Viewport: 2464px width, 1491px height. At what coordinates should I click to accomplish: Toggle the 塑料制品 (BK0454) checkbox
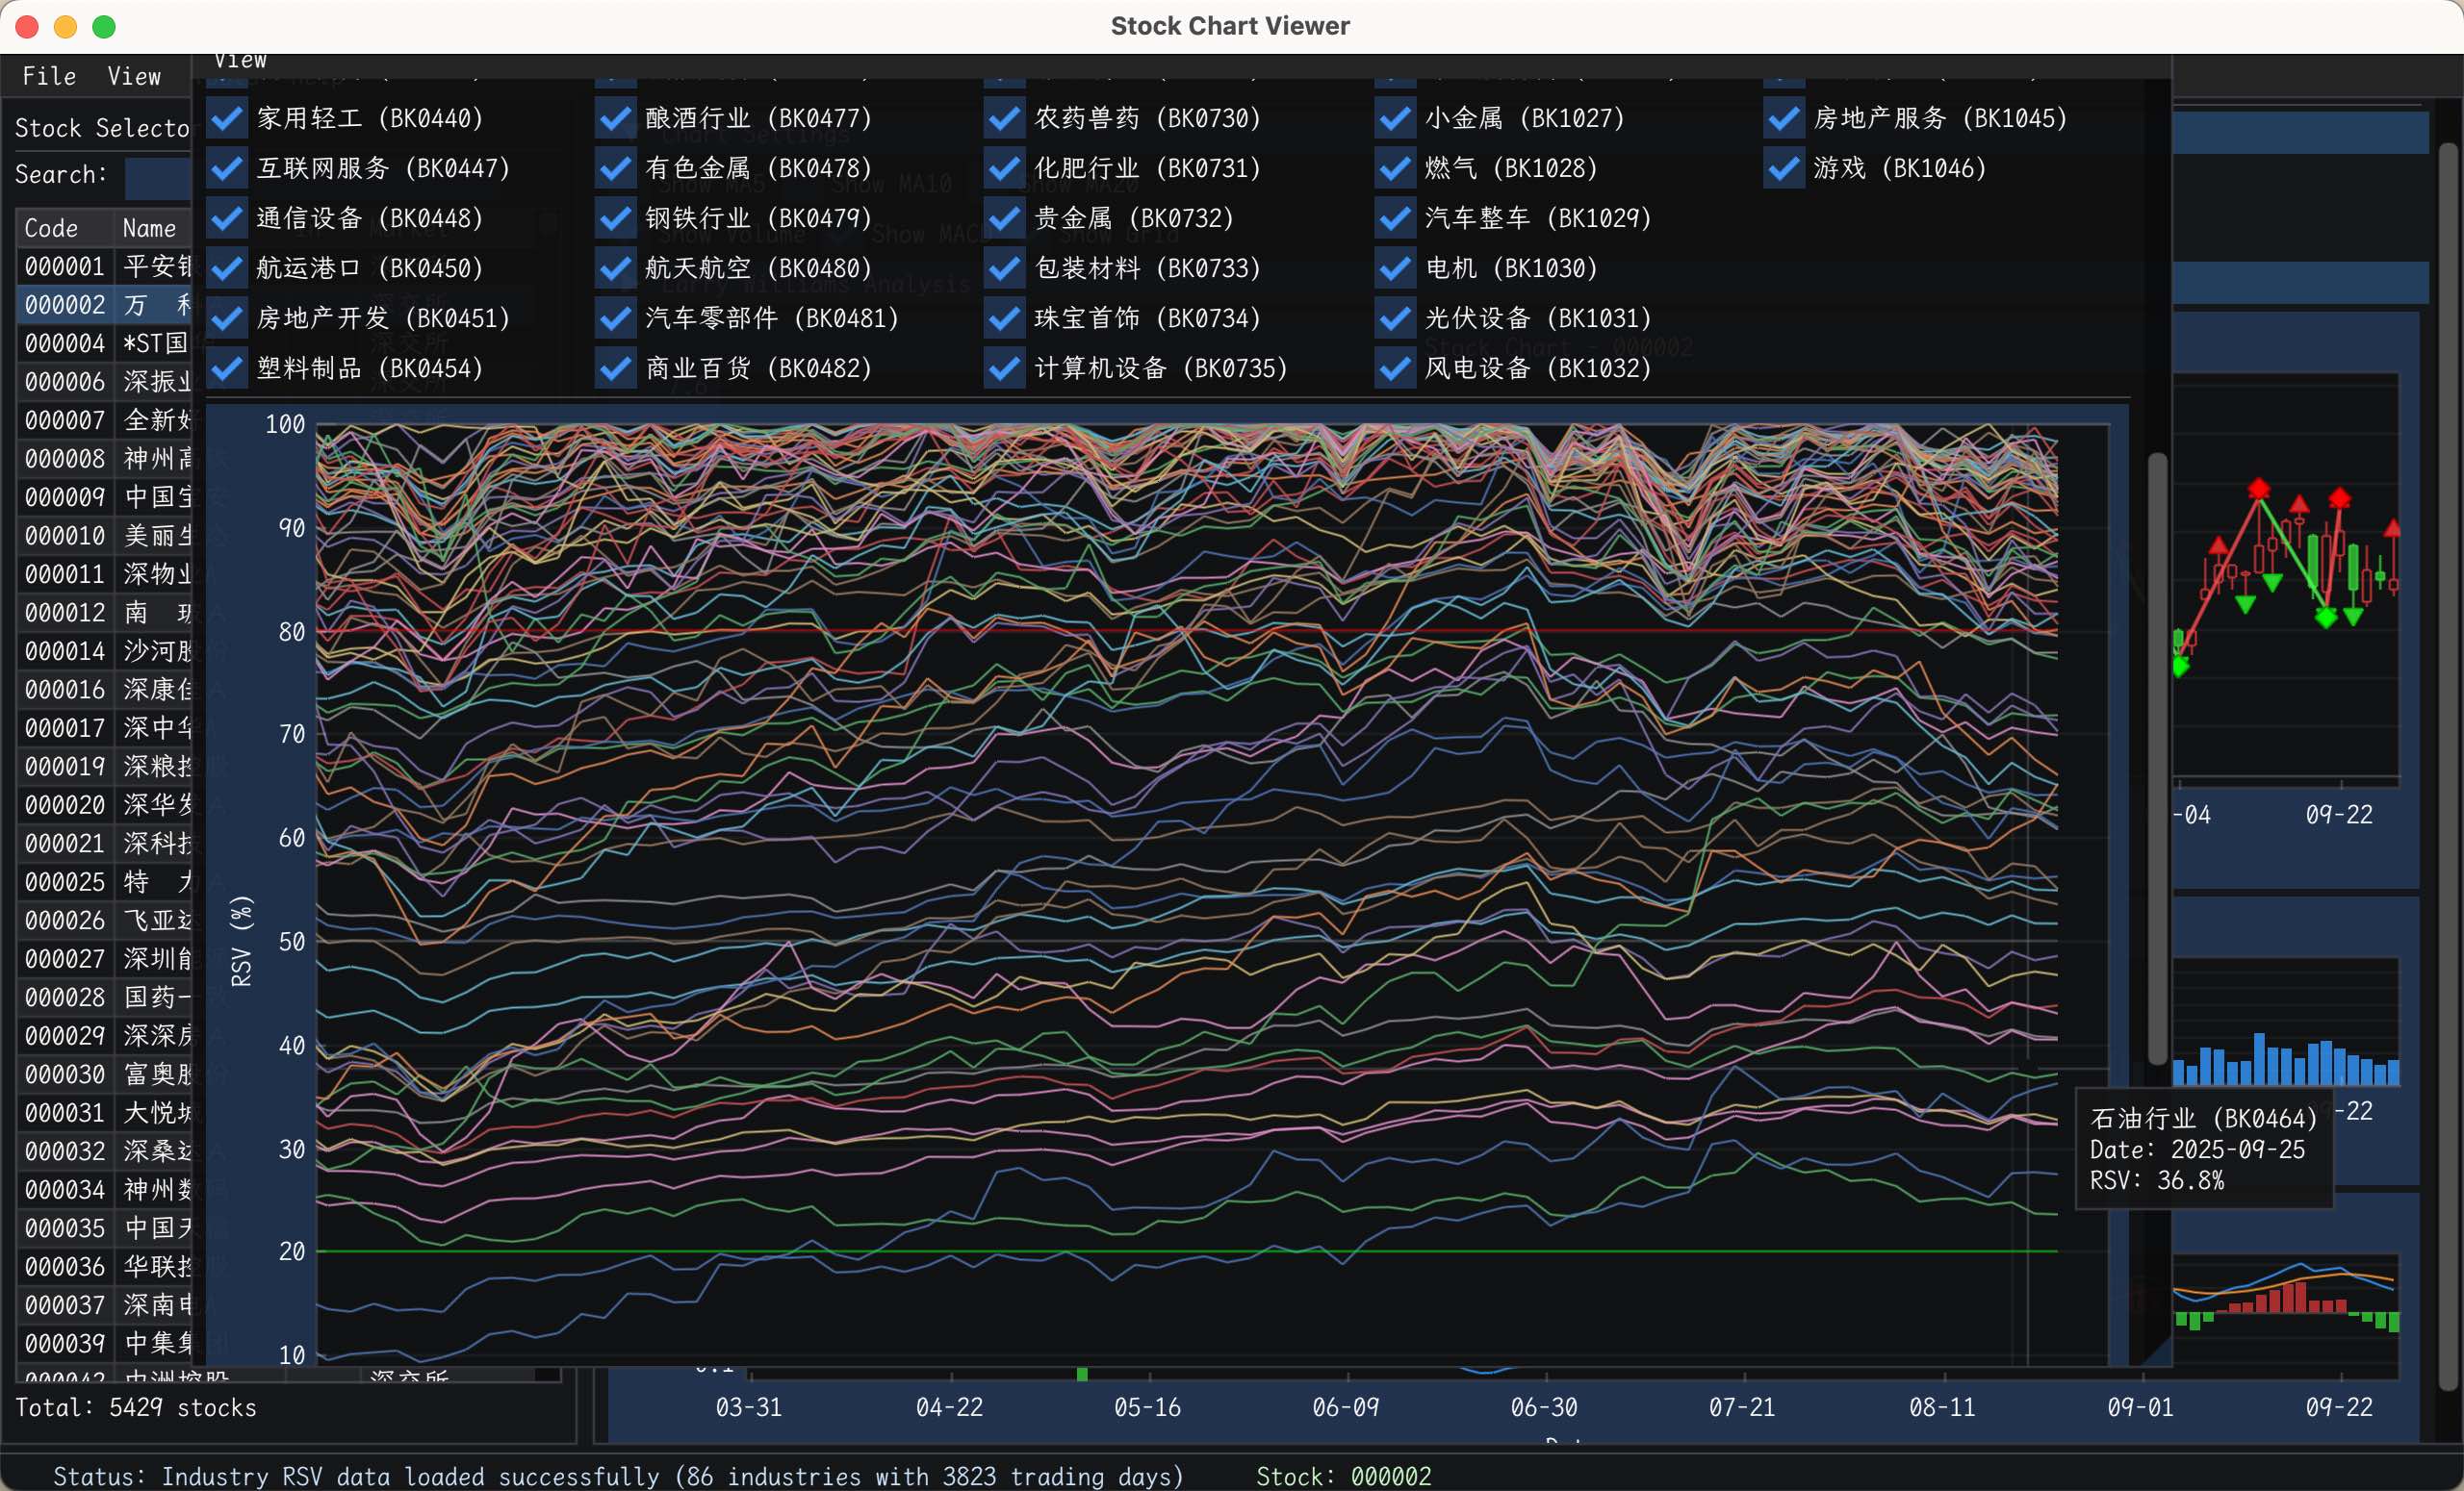click(227, 367)
